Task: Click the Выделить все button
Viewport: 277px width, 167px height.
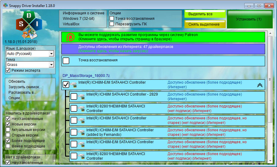Action: tap(205, 14)
